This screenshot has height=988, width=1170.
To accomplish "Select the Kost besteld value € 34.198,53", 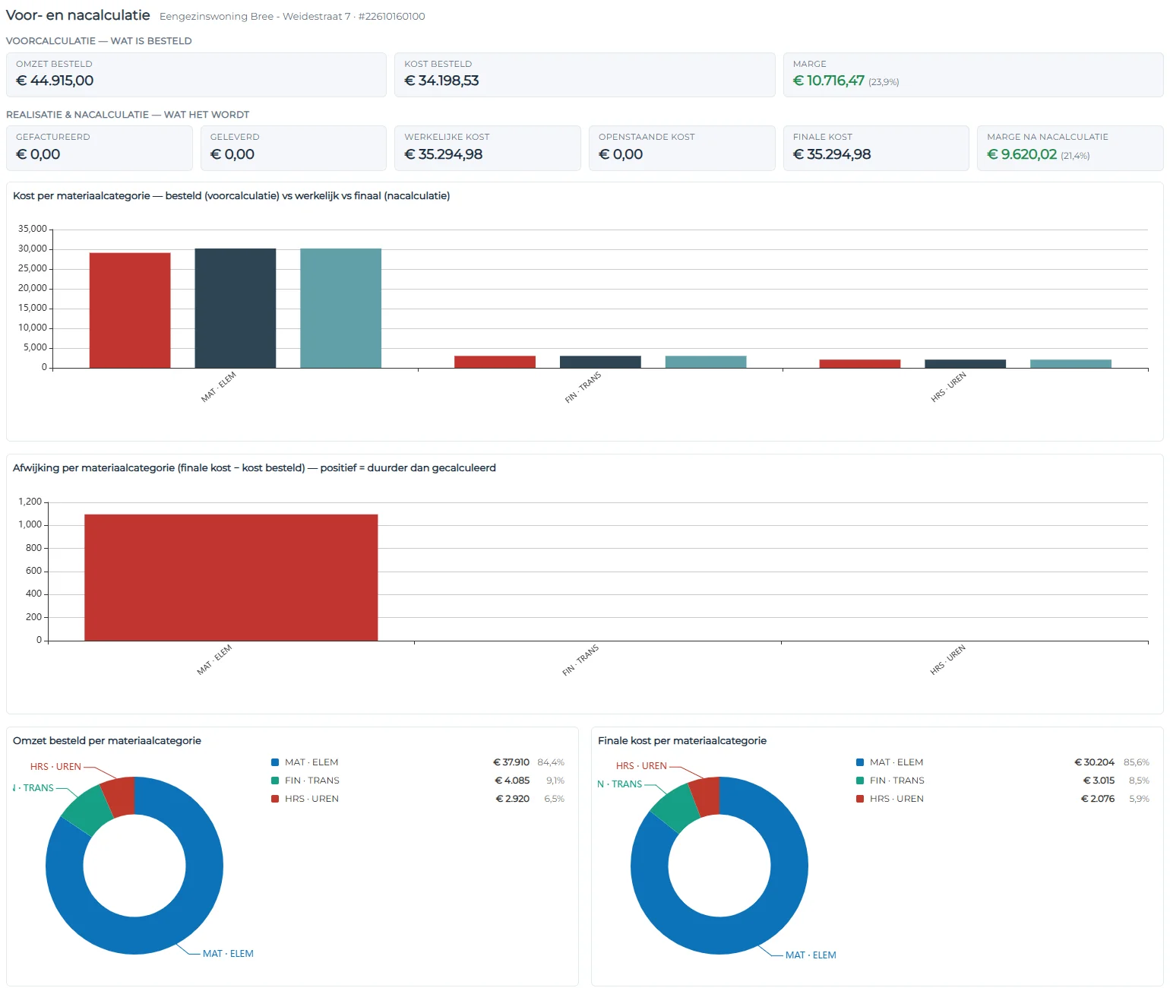I will click(x=441, y=81).
